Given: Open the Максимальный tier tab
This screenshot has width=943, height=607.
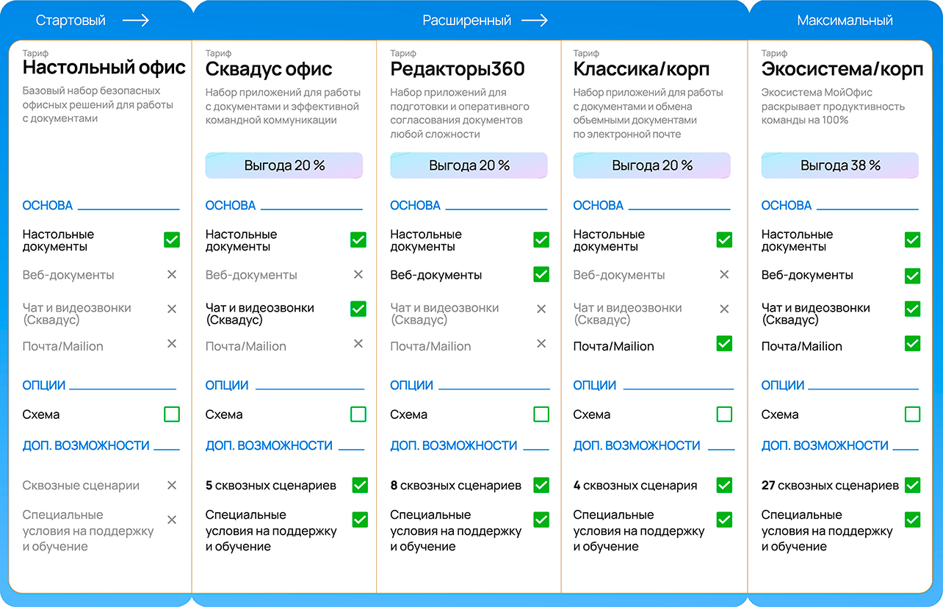Looking at the screenshot, I should point(845,21).
